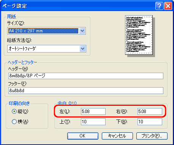Click the 左(L) margin label
Image resolution: width=174 pixels, height=145 pixels.
coord(65,112)
